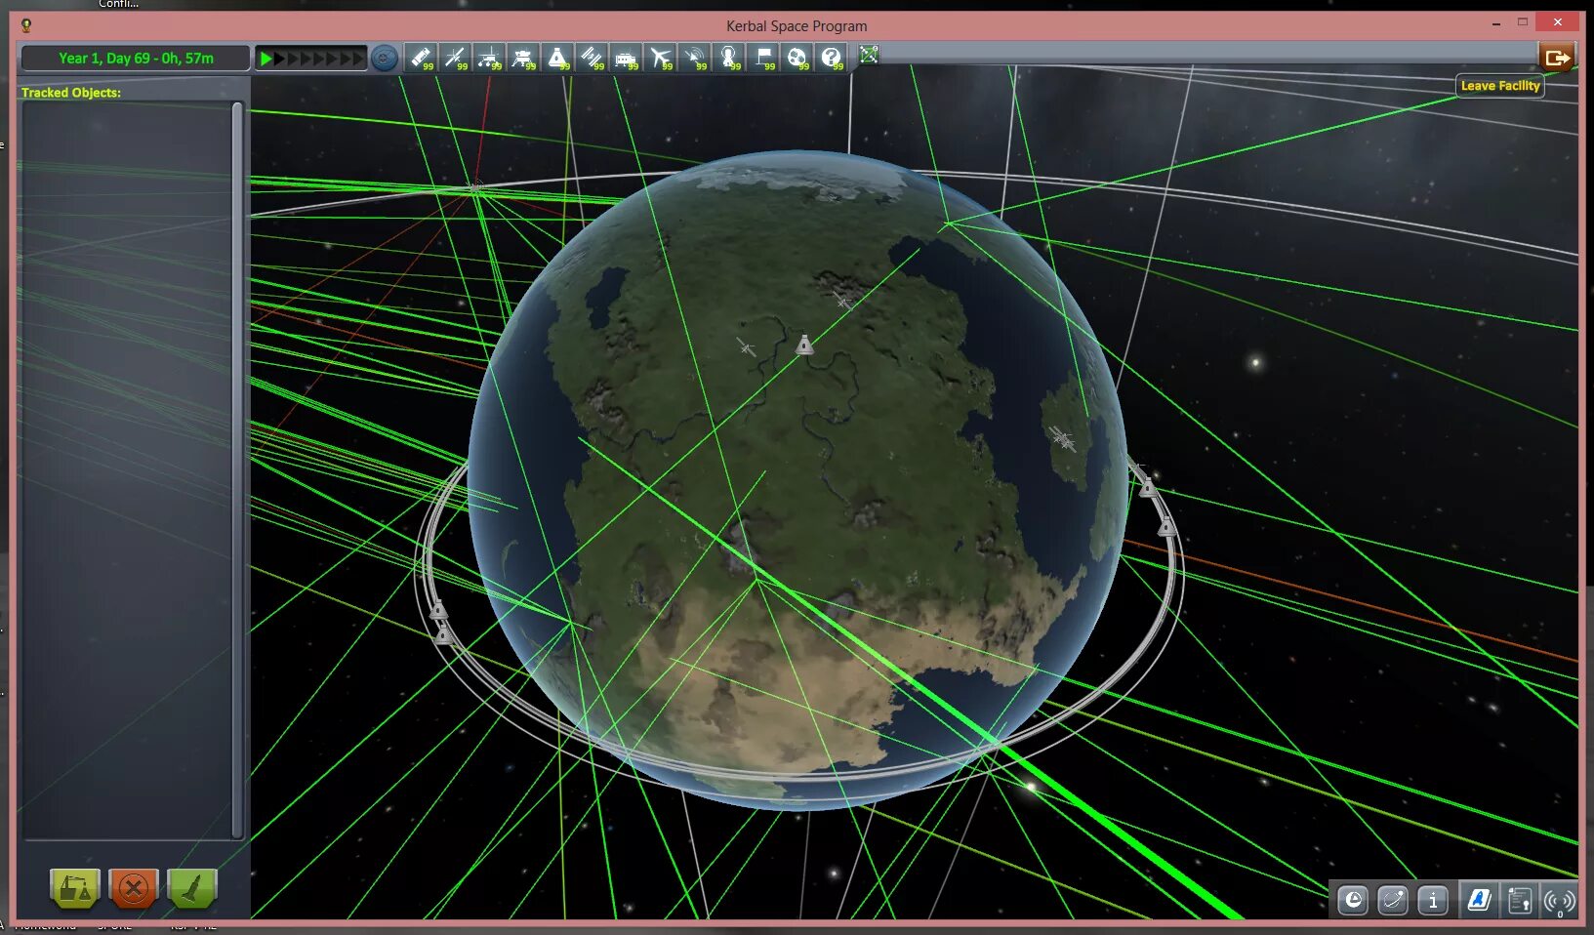1594x935 pixels.
Task: Click the Tracked Objects header label
Action: 71,93
